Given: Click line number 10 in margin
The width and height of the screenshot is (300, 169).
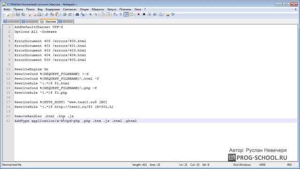Looking at the screenshot, I should [8, 69].
